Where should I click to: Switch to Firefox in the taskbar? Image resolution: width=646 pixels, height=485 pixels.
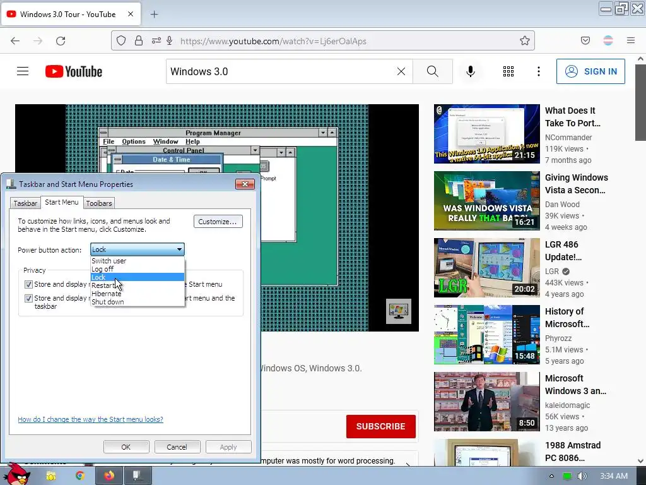click(109, 476)
